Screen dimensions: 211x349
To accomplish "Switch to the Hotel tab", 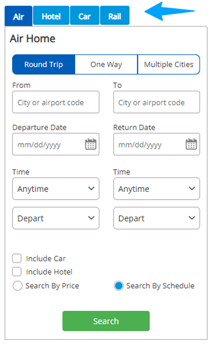I will coord(51,15).
